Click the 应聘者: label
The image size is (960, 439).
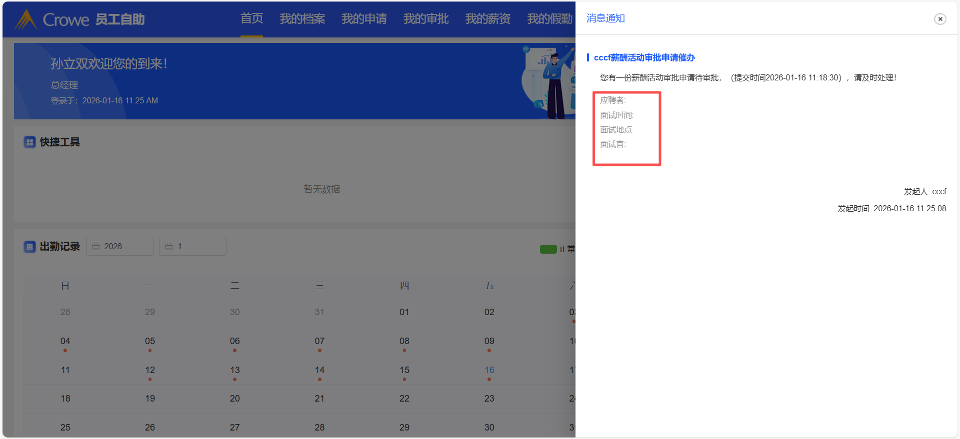pyautogui.click(x=612, y=100)
